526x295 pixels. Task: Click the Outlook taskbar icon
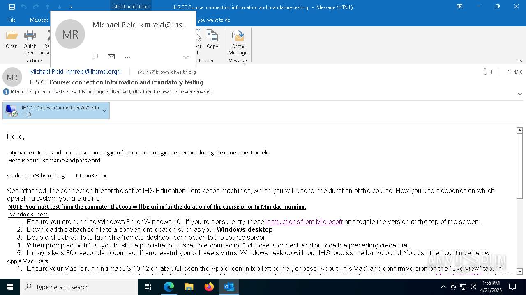coord(229,287)
